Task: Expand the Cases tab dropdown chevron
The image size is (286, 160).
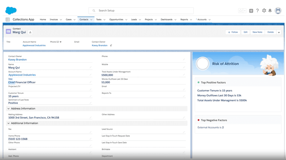Action: click(74, 20)
